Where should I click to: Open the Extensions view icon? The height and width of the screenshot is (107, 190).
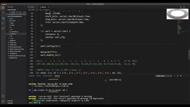click(x=3, y=29)
